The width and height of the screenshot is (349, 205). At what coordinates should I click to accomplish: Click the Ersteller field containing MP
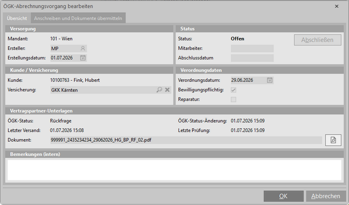click(x=68, y=48)
